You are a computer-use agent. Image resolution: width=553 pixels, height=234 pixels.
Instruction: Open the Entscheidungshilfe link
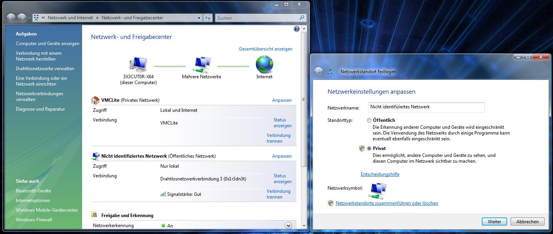click(380, 174)
